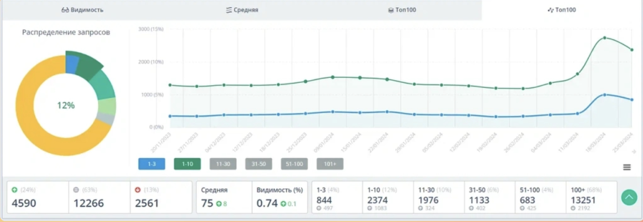Click the small icon beside 402
Screen dimensions: 643x222
point(471,209)
